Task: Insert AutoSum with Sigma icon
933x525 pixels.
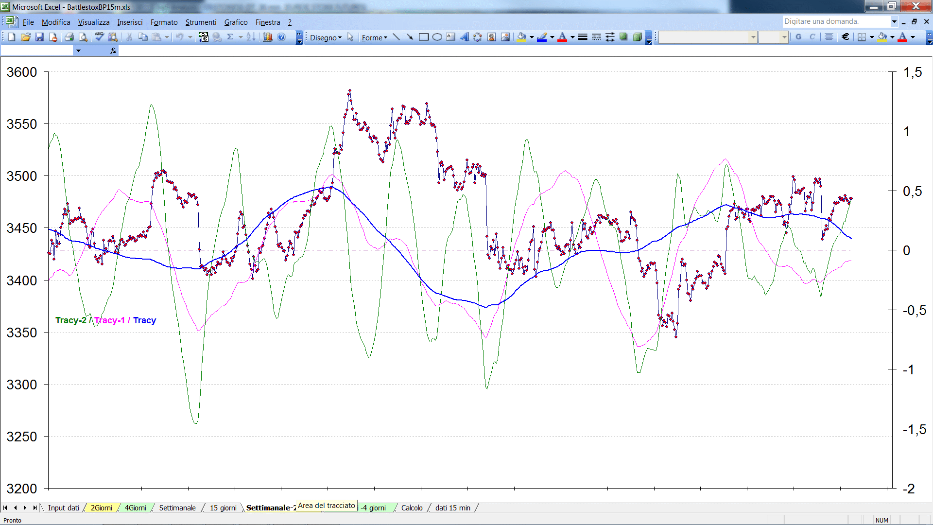Action: tap(230, 37)
